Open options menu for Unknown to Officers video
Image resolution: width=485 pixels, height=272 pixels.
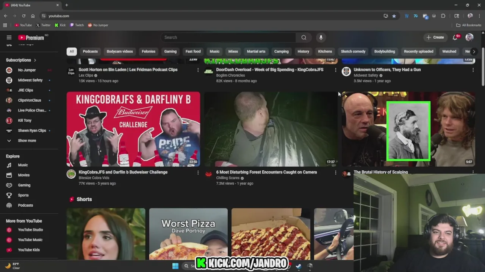pyautogui.click(x=473, y=70)
